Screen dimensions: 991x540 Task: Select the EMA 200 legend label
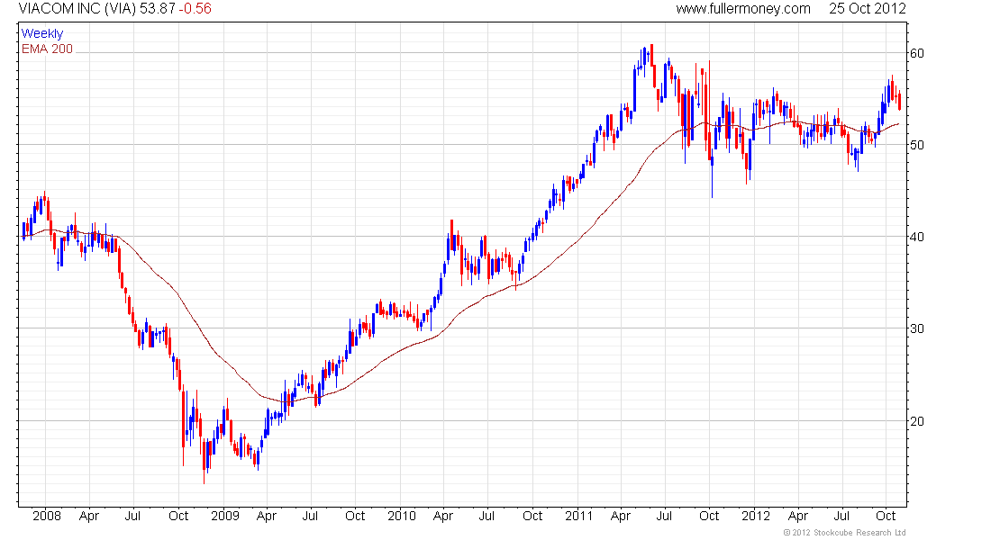click(47, 49)
